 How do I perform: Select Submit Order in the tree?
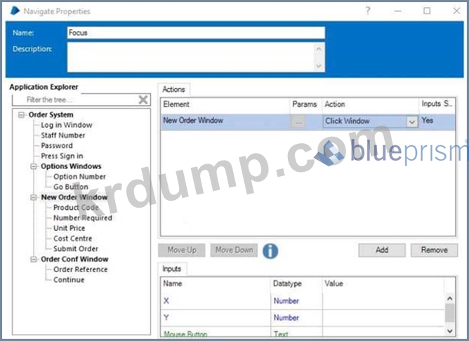(x=76, y=249)
